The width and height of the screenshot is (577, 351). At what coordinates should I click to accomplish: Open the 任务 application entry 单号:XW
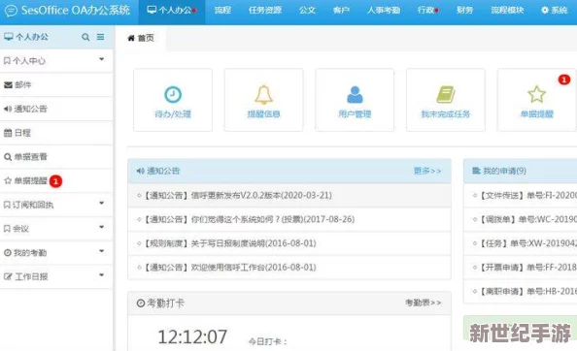click(521, 243)
